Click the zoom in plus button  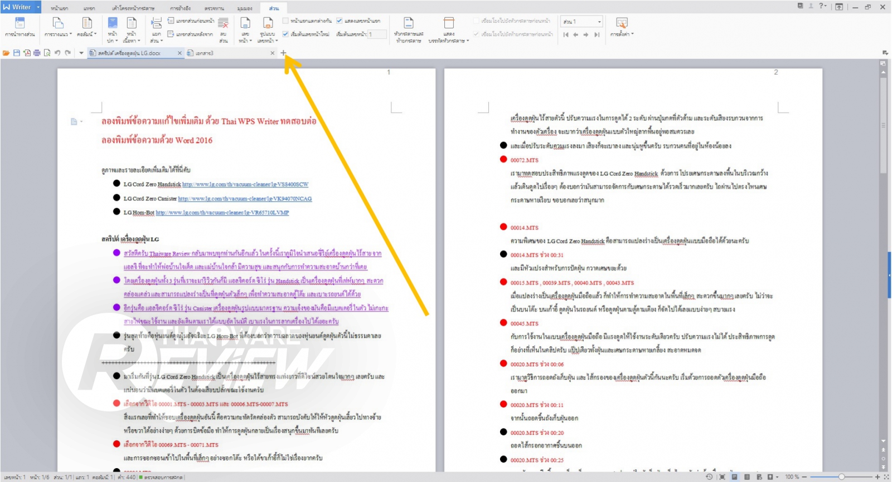pyautogui.click(x=877, y=477)
